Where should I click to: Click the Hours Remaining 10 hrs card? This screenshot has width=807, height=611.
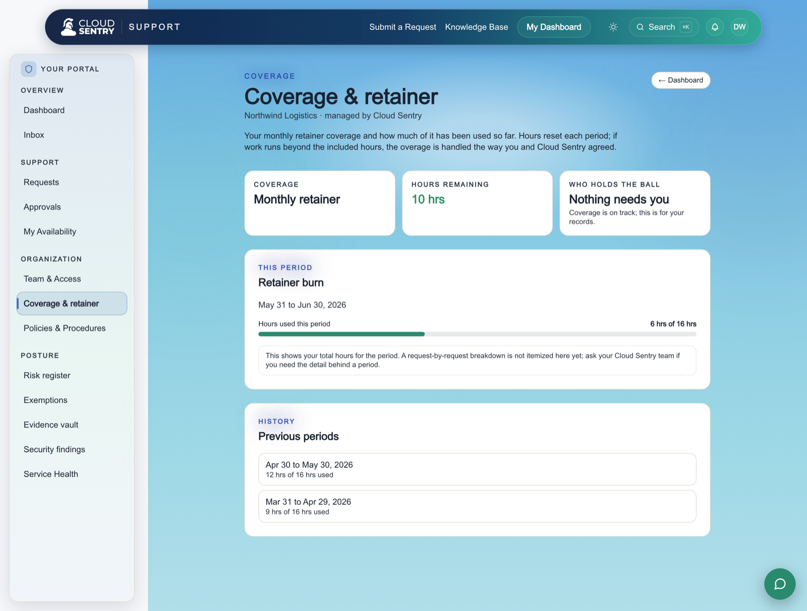tap(477, 203)
